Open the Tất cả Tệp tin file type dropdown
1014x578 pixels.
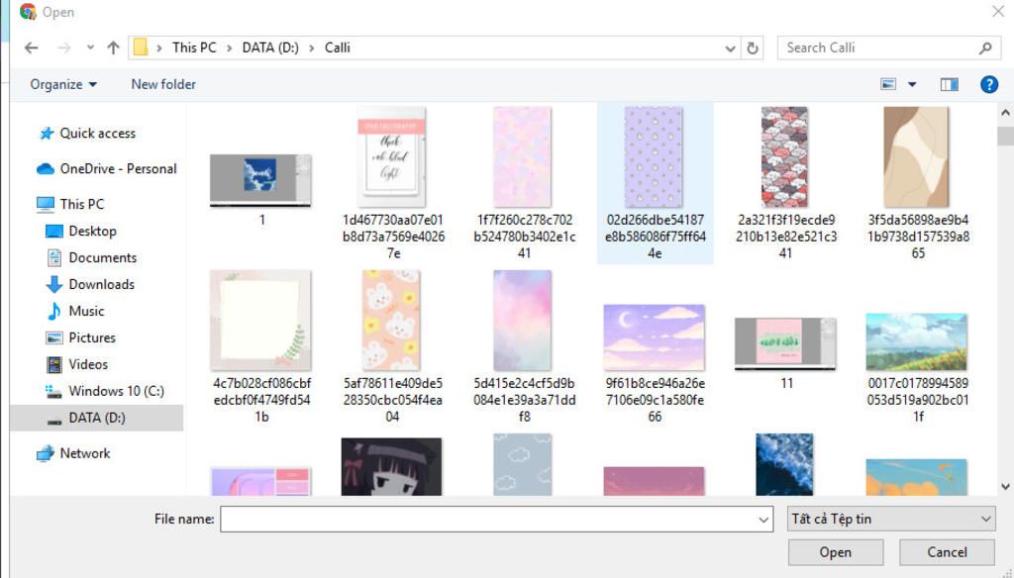[x=891, y=519]
